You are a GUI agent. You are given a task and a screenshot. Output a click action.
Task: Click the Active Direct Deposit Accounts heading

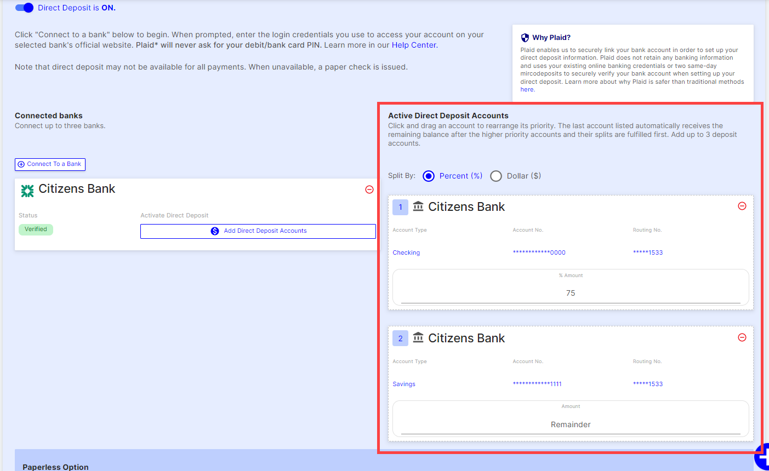(x=448, y=116)
